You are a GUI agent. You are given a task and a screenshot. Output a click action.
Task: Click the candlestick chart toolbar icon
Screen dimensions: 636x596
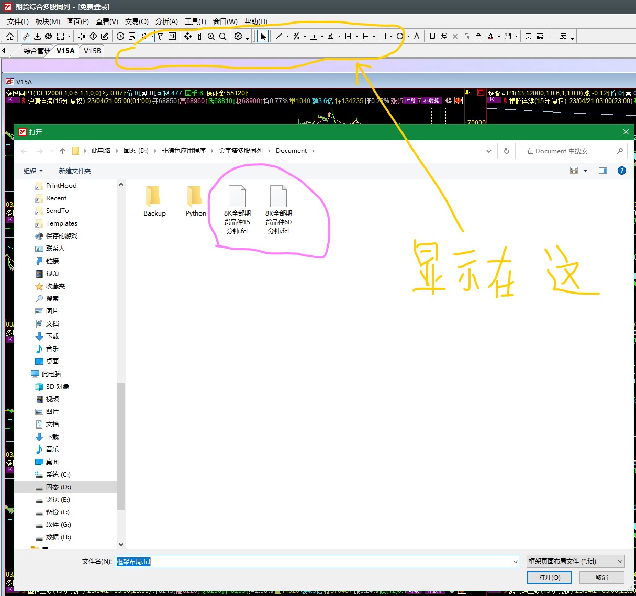coord(81,36)
